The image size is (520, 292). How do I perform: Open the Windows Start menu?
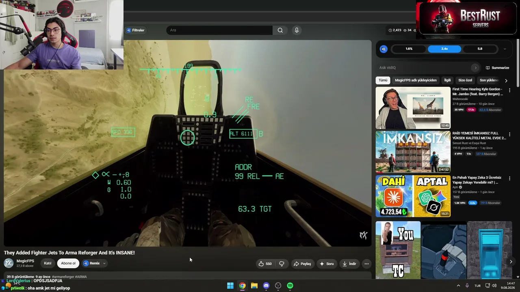point(230,286)
